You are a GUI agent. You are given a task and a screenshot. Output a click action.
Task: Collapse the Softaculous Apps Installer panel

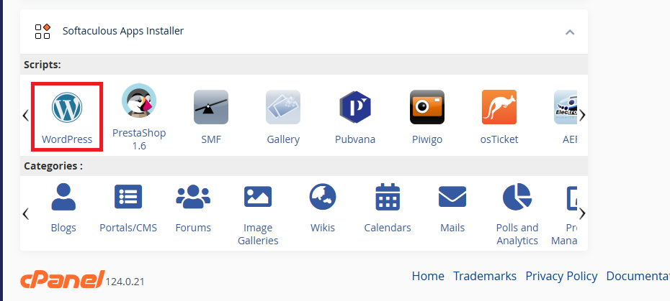coord(570,32)
